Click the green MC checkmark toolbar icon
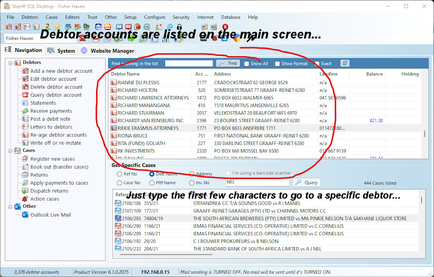434x277 pixels. click(68, 27)
